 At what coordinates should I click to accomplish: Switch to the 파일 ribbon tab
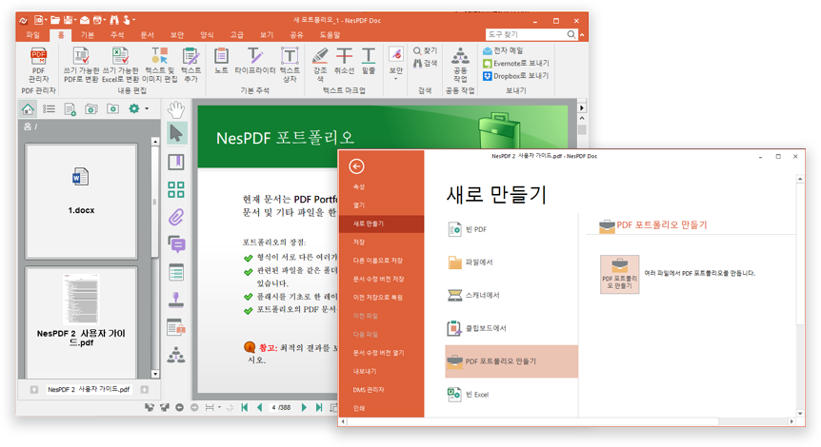point(33,35)
